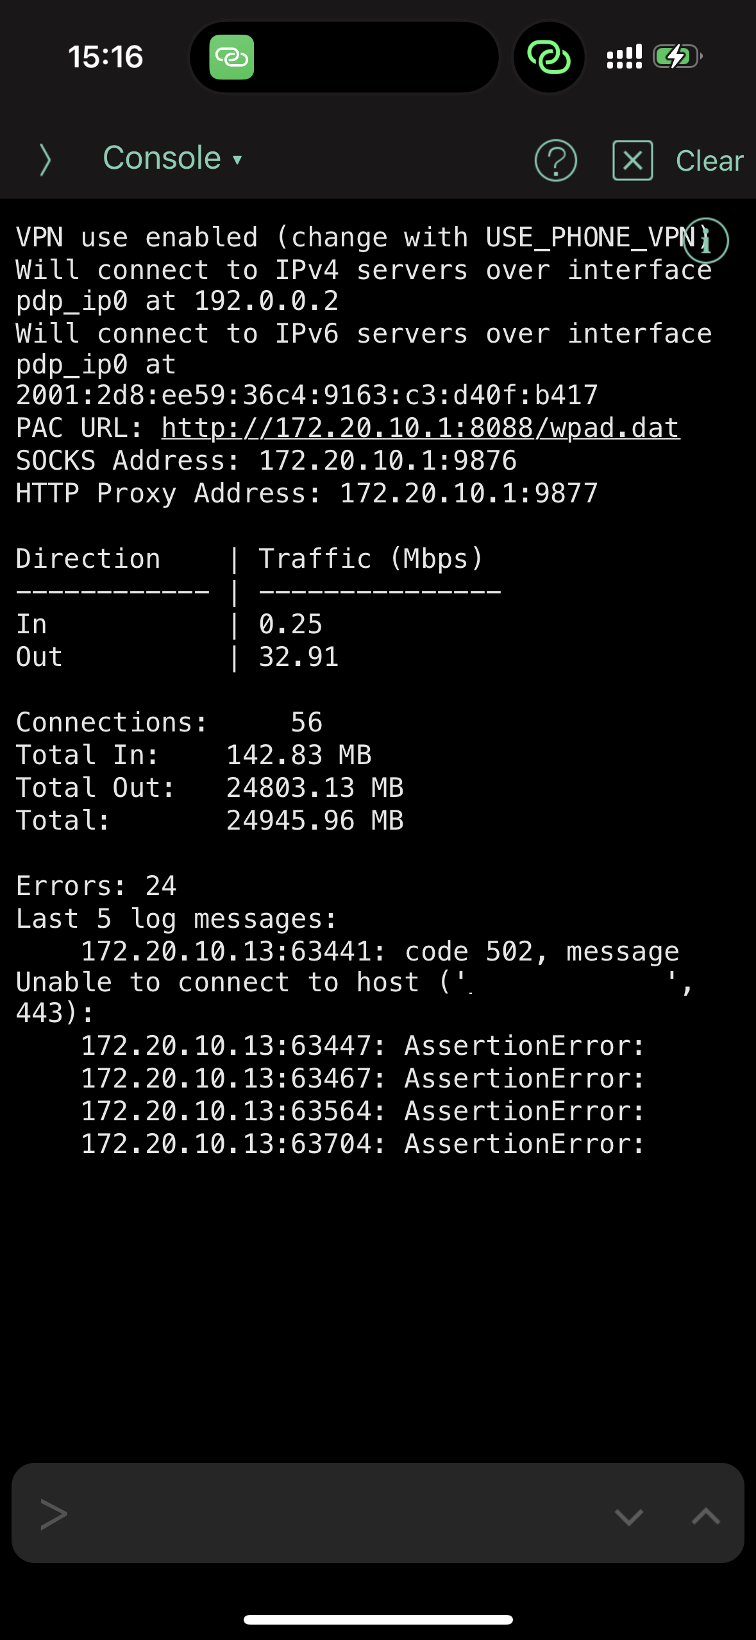Open the Console dropdown menu
The height and width of the screenshot is (1640, 756).
(172, 158)
